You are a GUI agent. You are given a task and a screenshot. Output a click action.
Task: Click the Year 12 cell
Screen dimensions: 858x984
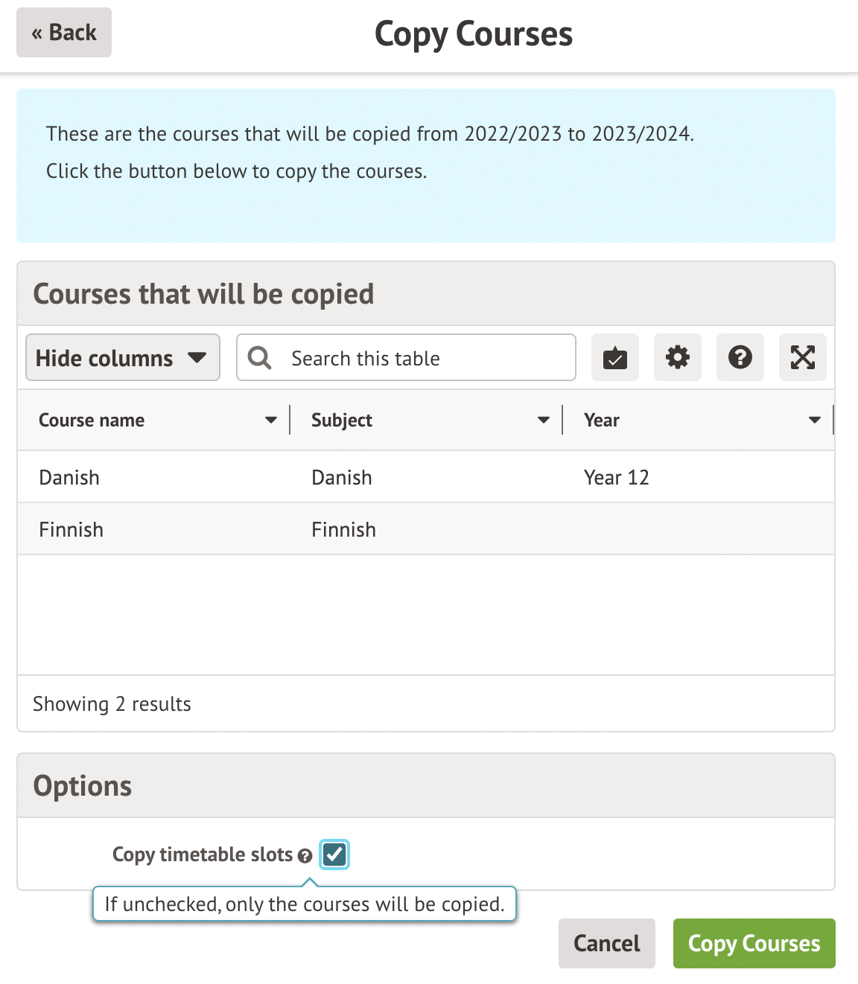tap(617, 478)
